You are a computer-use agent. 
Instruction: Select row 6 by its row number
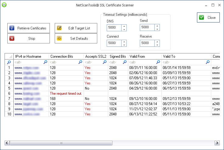click(9, 94)
